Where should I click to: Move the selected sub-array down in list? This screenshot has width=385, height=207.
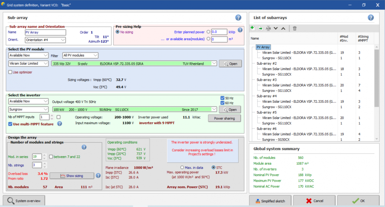[x=276, y=28]
